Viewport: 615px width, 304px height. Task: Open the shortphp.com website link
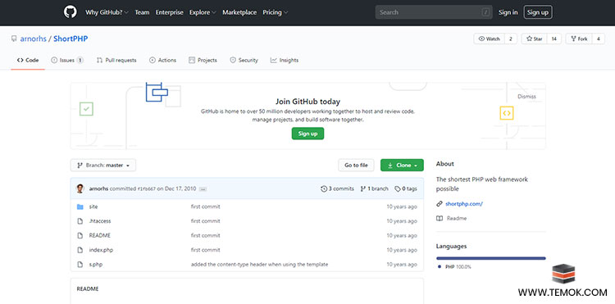point(464,204)
